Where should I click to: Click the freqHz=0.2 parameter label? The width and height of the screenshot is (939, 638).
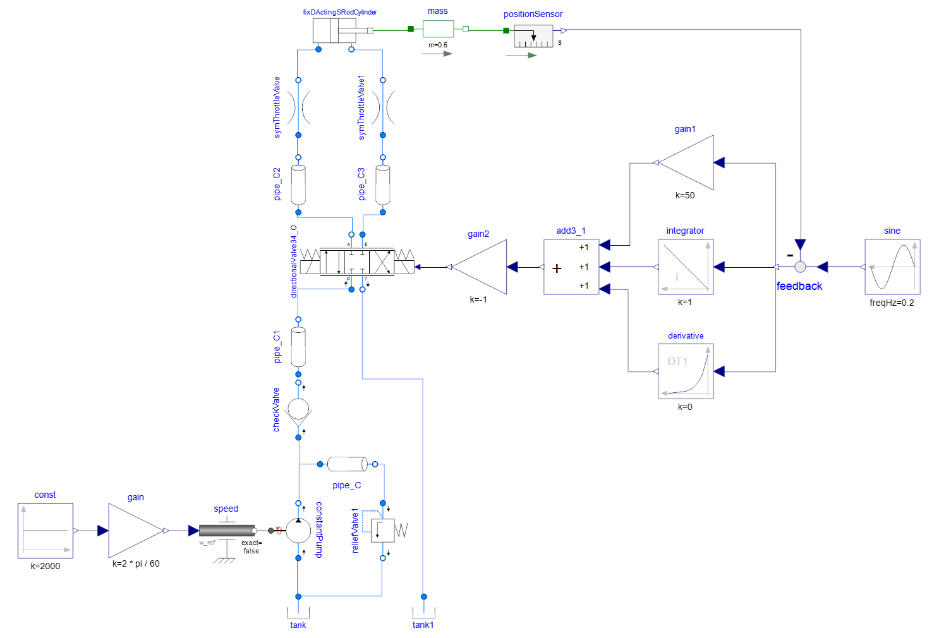[x=892, y=303]
